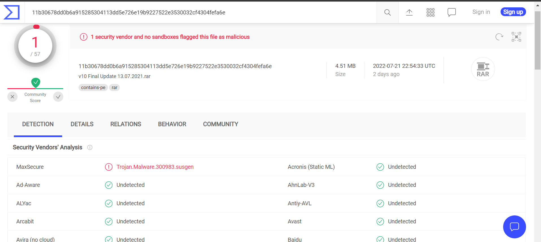Click the vertical page scrollbar thumb
The image size is (541, 242).
coord(538,41)
